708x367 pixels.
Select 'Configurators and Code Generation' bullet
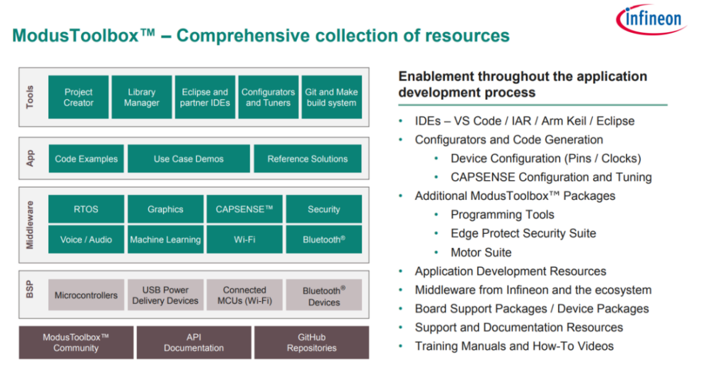pyautogui.click(x=509, y=140)
